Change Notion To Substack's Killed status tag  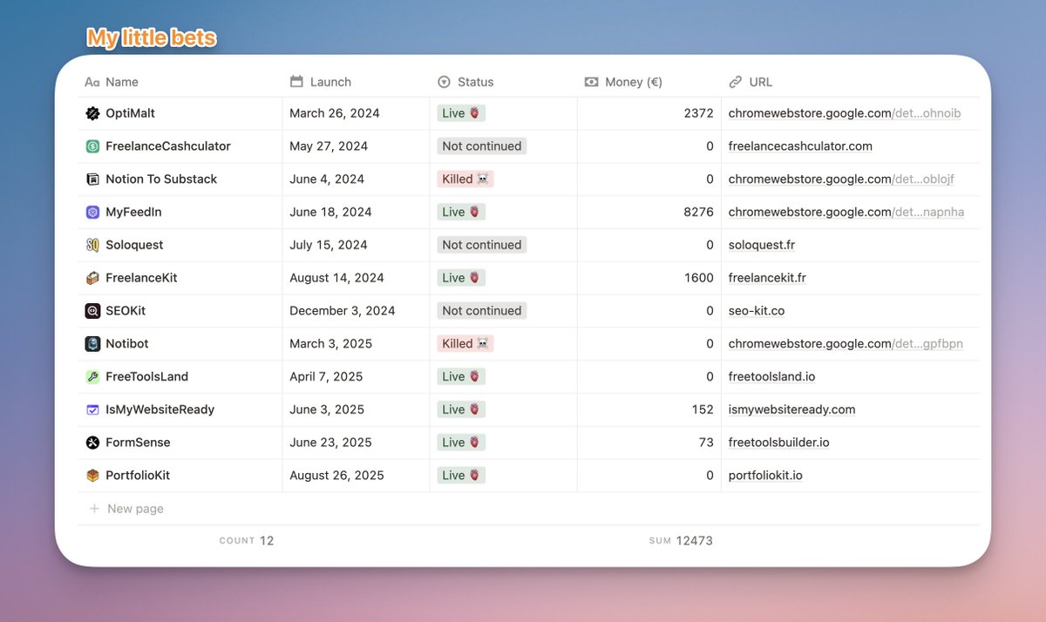coord(465,179)
